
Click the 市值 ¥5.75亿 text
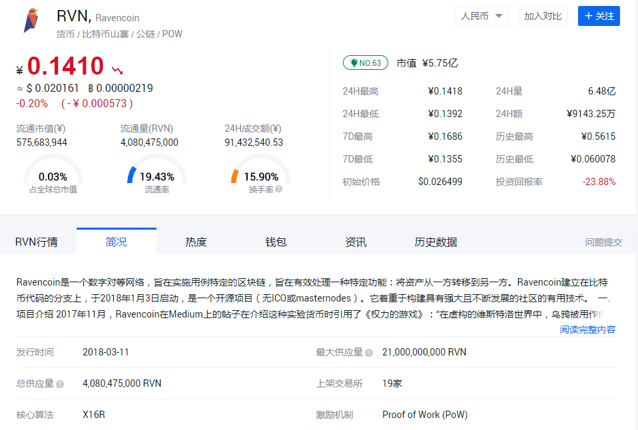click(x=428, y=63)
